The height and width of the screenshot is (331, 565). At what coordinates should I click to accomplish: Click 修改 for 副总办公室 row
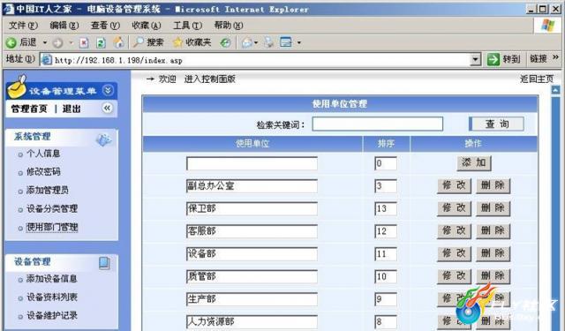tap(454, 186)
